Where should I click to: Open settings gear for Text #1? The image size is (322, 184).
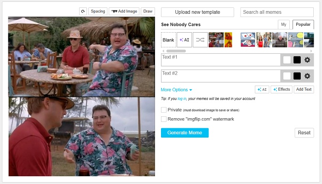[x=307, y=60]
